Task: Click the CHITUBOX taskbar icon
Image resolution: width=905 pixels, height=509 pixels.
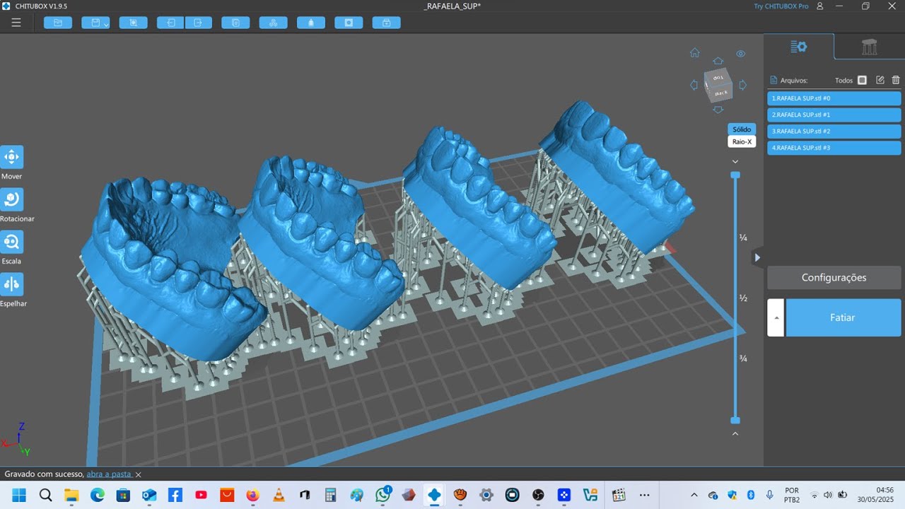Action: [434, 495]
